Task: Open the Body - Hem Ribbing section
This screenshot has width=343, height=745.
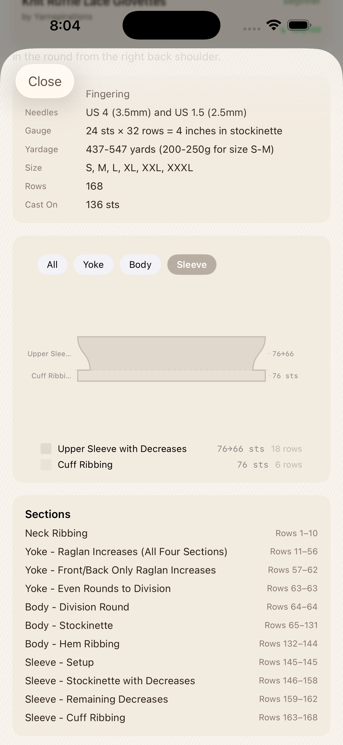Action: 171,644
